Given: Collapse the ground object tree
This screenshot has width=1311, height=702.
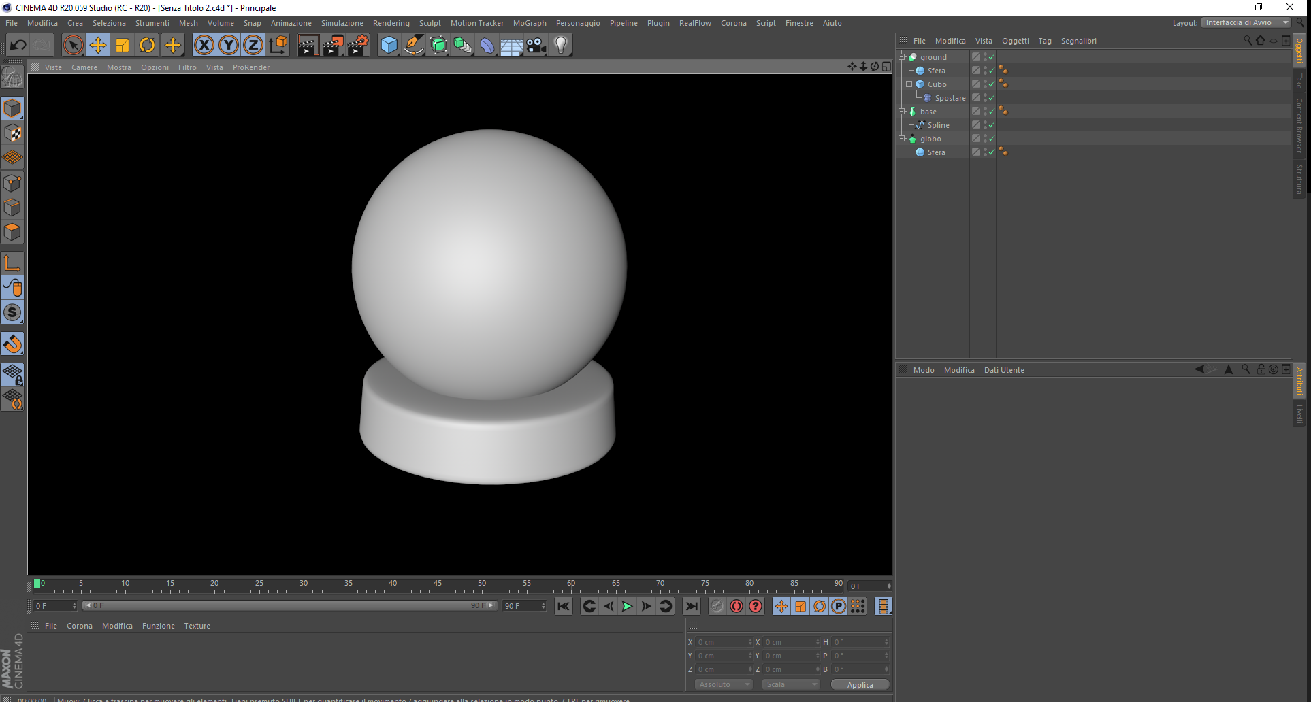Looking at the screenshot, I should tap(902, 57).
